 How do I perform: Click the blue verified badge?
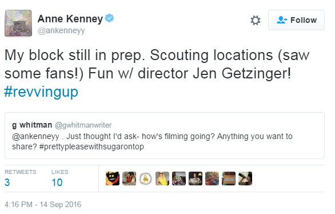pos(109,18)
